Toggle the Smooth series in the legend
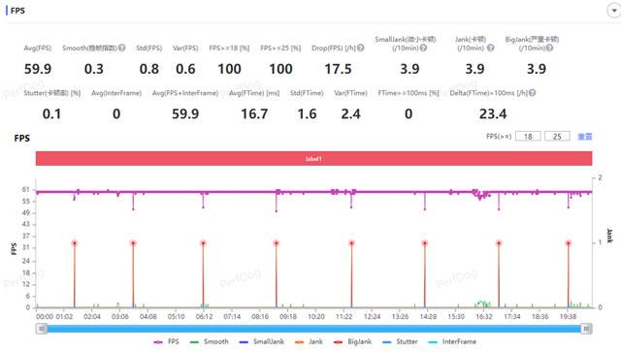The image size is (621, 352). pos(210,341)
